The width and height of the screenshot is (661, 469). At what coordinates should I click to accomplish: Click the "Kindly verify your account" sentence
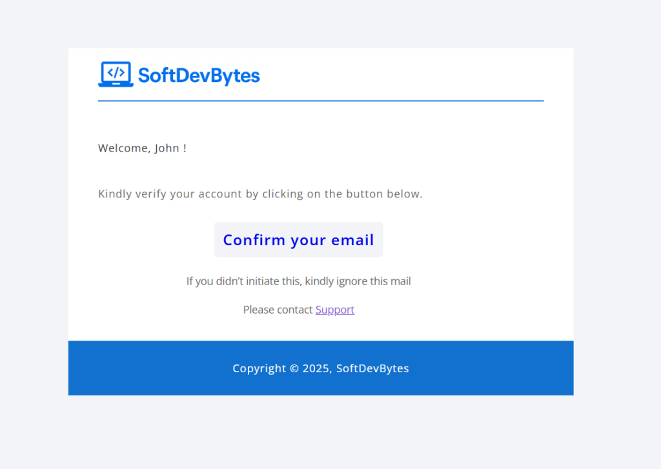[260, 194]
